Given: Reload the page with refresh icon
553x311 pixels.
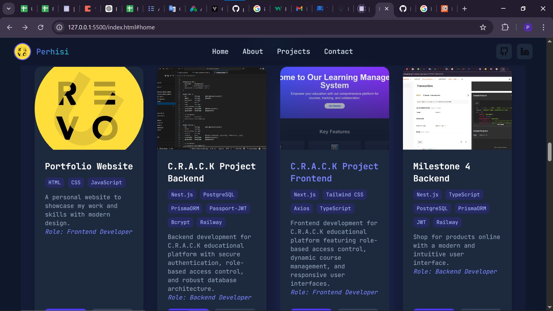Looking at the screenshot, I should point(41,27).
